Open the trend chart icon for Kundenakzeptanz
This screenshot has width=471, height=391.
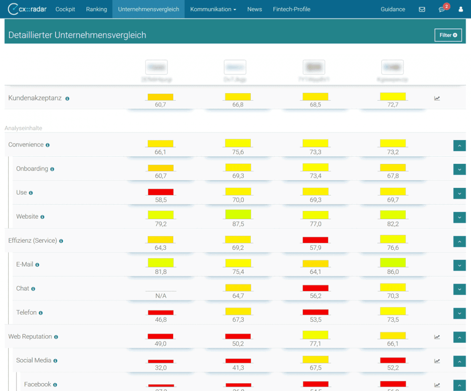(437, 99)
